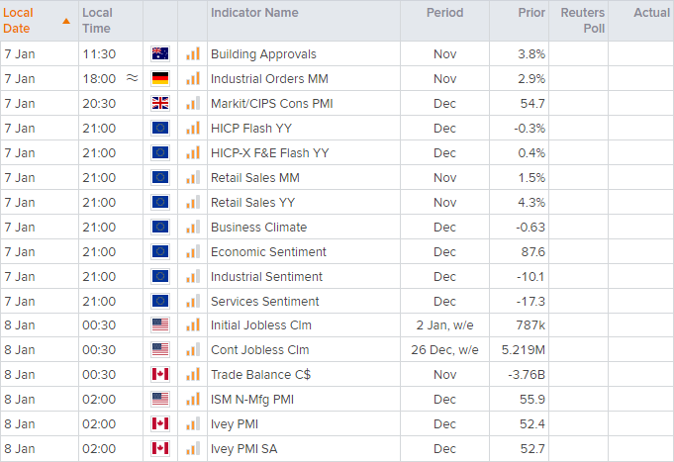Click the importance bars icon for Retail Sales MM
Viewport: 674px width, 462px height.
192,178
